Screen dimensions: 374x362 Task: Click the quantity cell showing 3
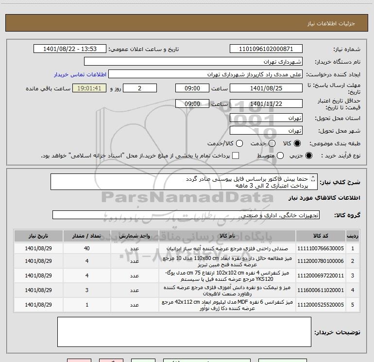click(87, 290)
